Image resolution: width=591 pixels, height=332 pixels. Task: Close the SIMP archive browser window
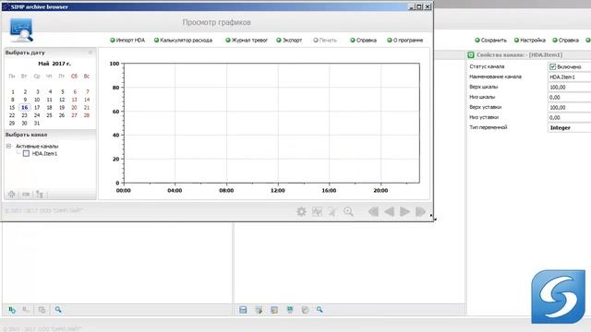[x=428, y=6]
